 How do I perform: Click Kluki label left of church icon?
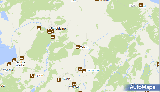(x=132, y=6)
